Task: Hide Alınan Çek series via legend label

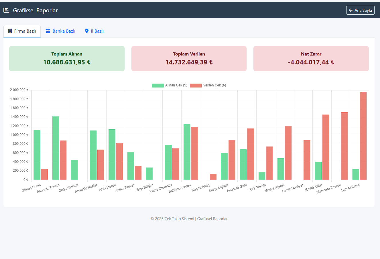Action: [176, 85]
